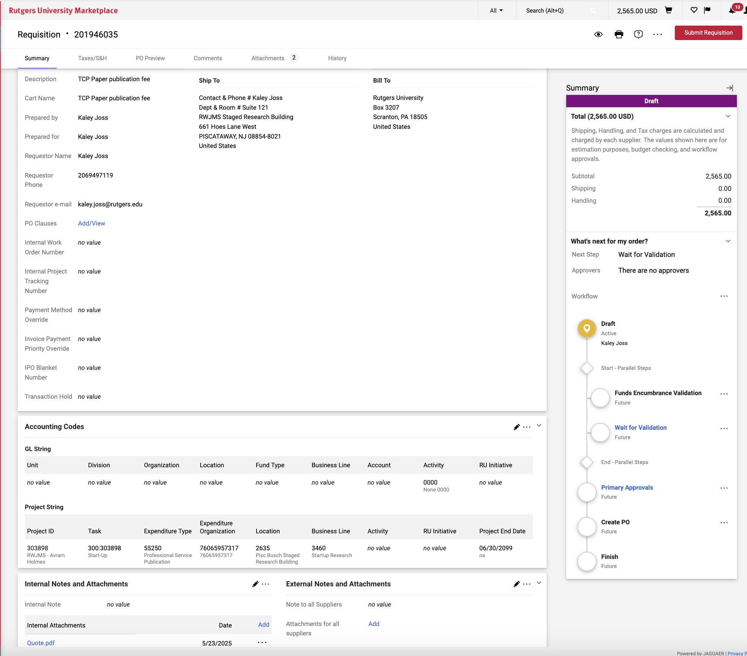Image resolution: width=747 pixels, height=656 pixels.
Task: Click the printer icon
Action: [619, 34]
